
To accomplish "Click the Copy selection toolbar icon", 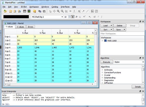I will 40,11.
